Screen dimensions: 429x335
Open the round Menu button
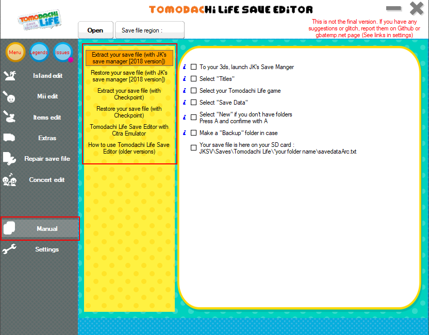tap(15, 52)
